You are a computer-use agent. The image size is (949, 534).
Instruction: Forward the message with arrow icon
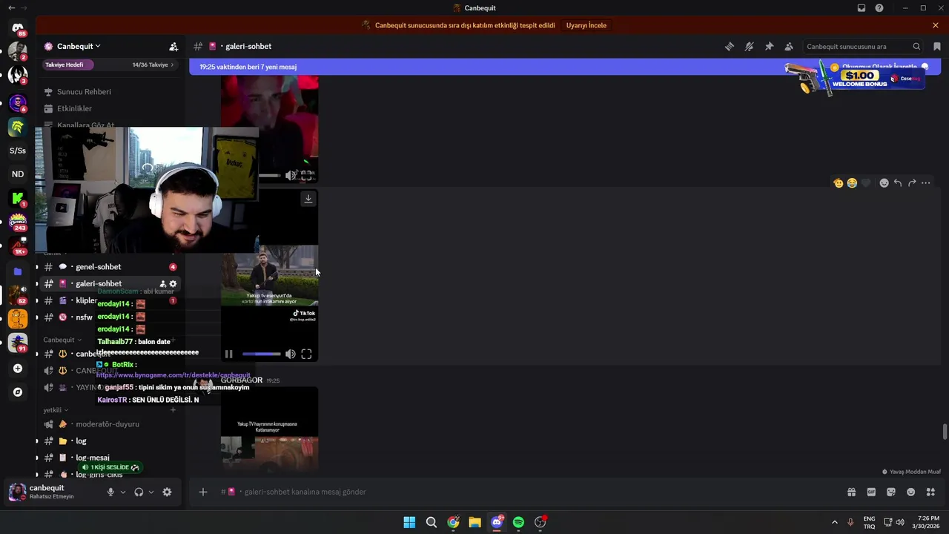tap(912, 183)
